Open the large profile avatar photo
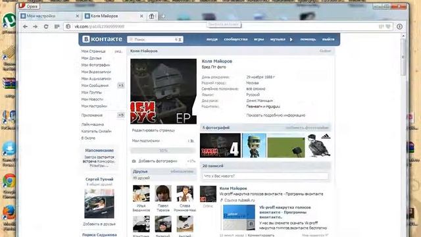Image resolution: width=421 pixels, height=237 pixels. pos(164,92)
